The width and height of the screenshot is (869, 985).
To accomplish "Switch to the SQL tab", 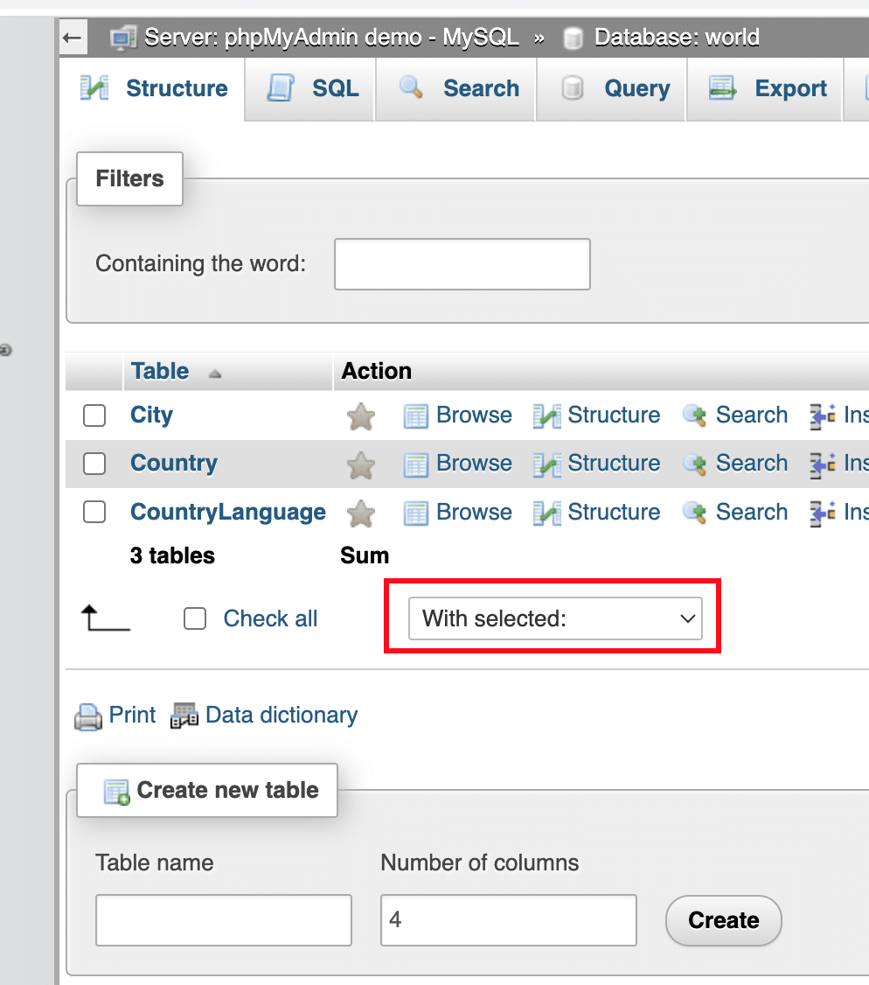I will point(313,88).
